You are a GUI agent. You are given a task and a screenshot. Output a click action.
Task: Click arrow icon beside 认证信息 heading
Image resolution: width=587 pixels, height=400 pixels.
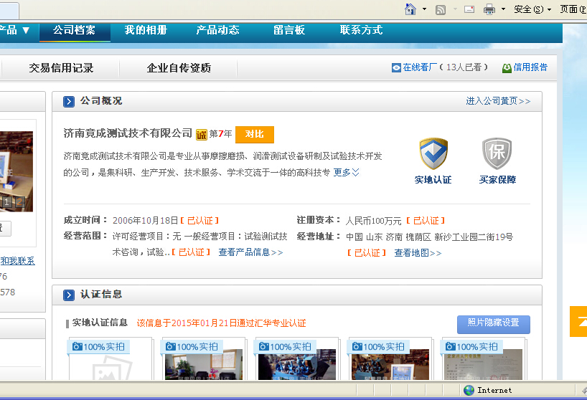[69, 295]
